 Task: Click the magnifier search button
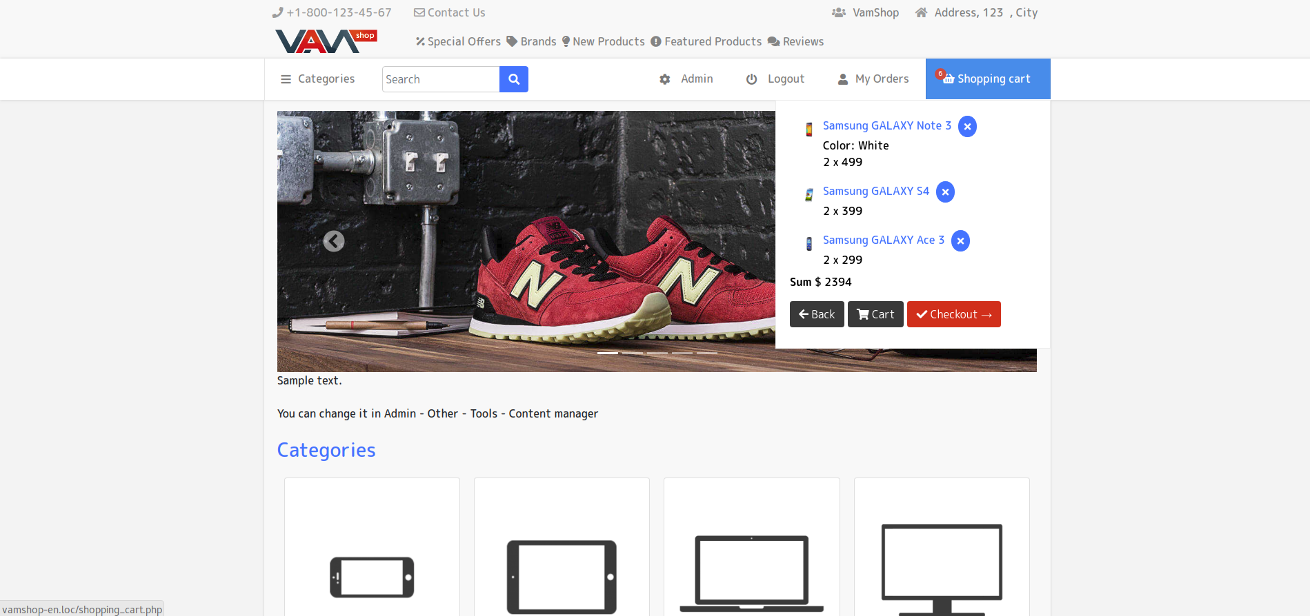pos(513,79)
